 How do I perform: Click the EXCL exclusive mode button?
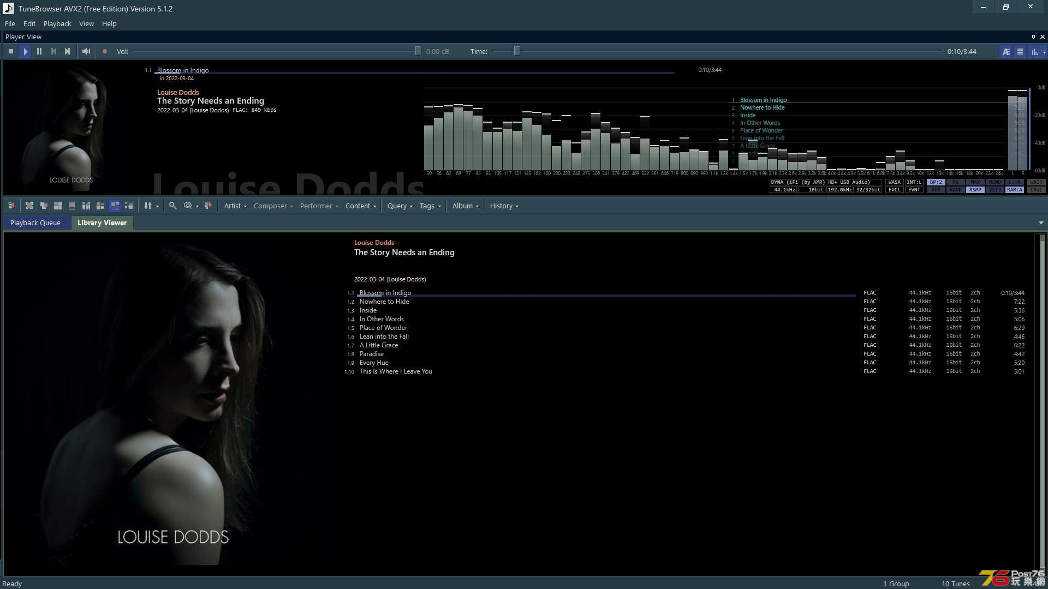895,190
